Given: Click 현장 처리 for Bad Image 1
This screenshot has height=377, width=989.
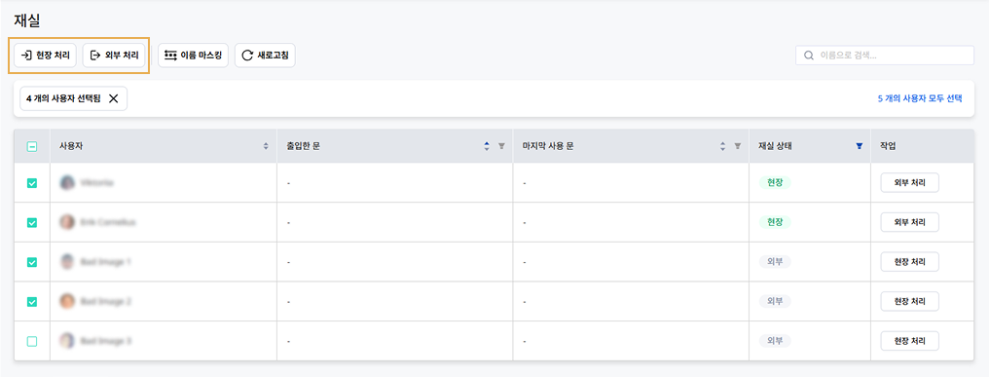Looking at the screenshot, I should click(909, 261).
